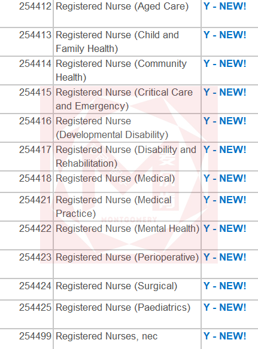Screen dimensions: 258x349
Task: Click occupation code 254417
Action: pos(35,150)
